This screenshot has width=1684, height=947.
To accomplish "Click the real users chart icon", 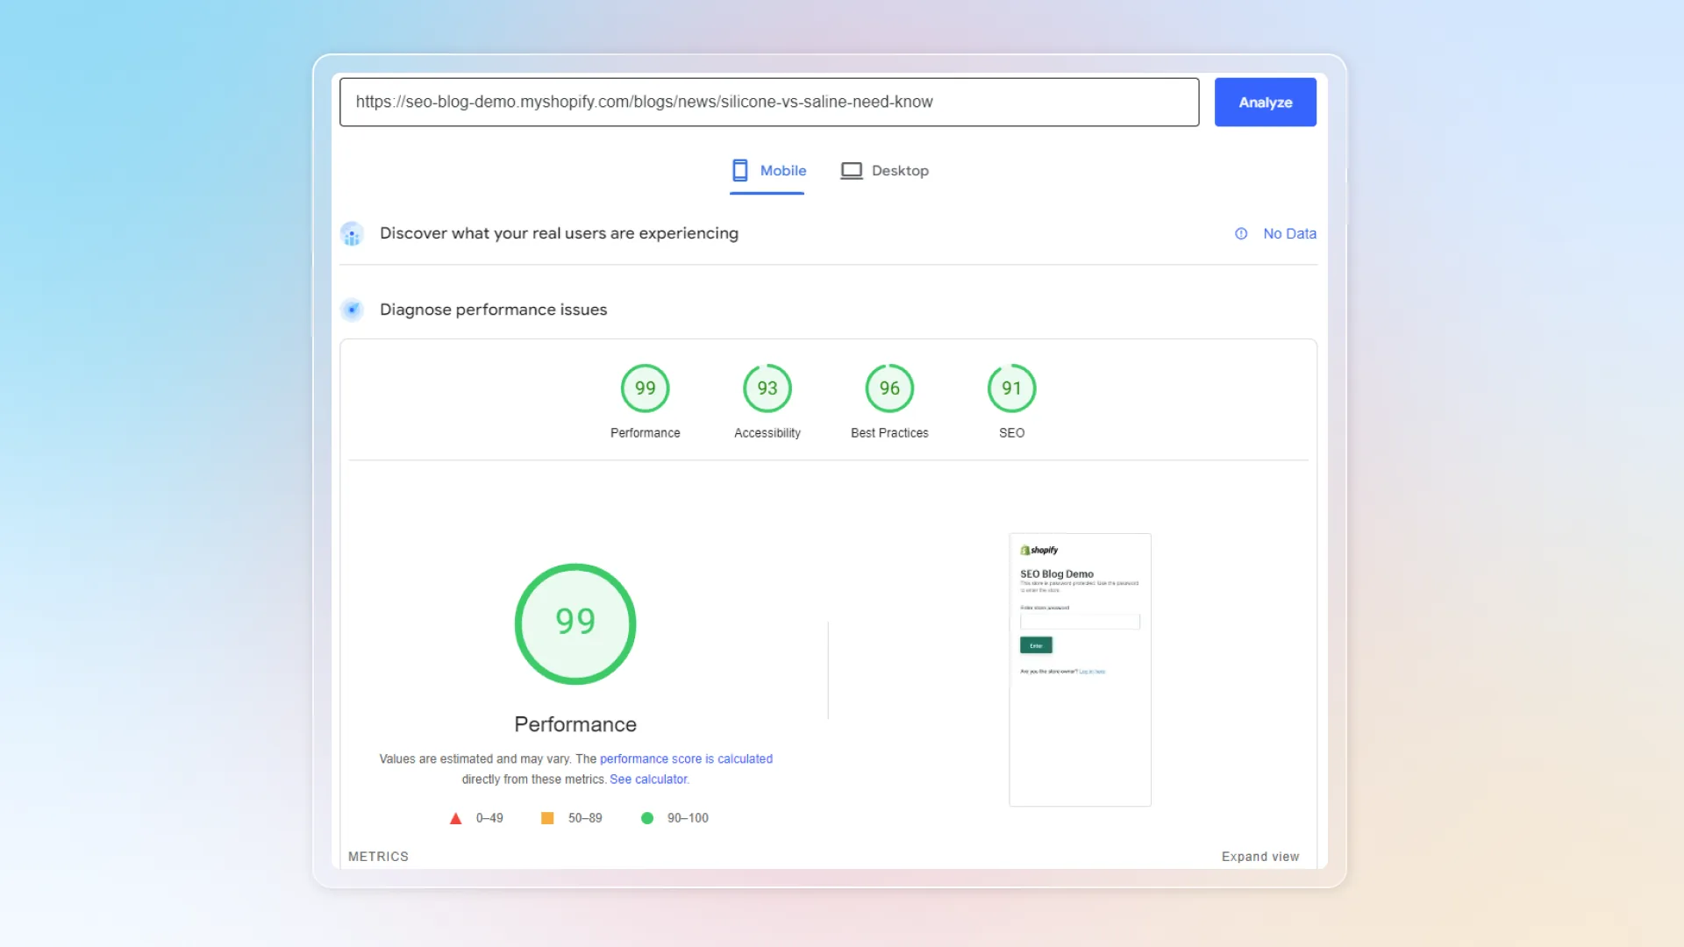I will tap(352, 234).
